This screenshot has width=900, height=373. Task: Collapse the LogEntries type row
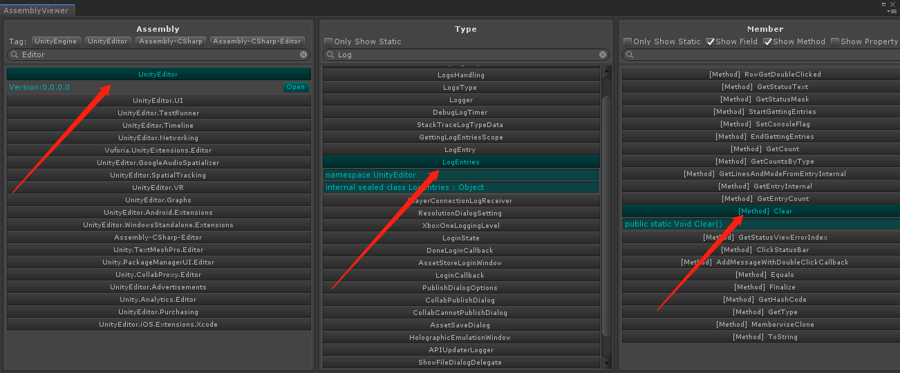(461, 162)
